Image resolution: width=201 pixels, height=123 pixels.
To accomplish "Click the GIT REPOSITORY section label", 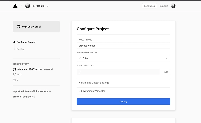I will [21, 64].
